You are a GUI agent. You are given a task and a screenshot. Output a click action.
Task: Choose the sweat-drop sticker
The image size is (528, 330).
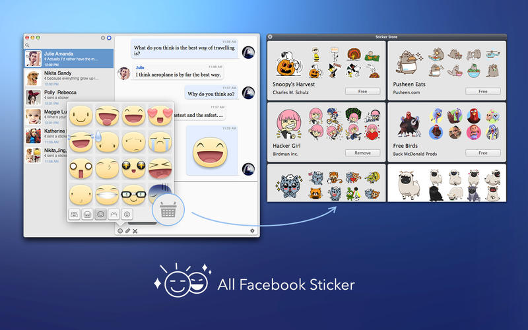click(x=107, y=142)
